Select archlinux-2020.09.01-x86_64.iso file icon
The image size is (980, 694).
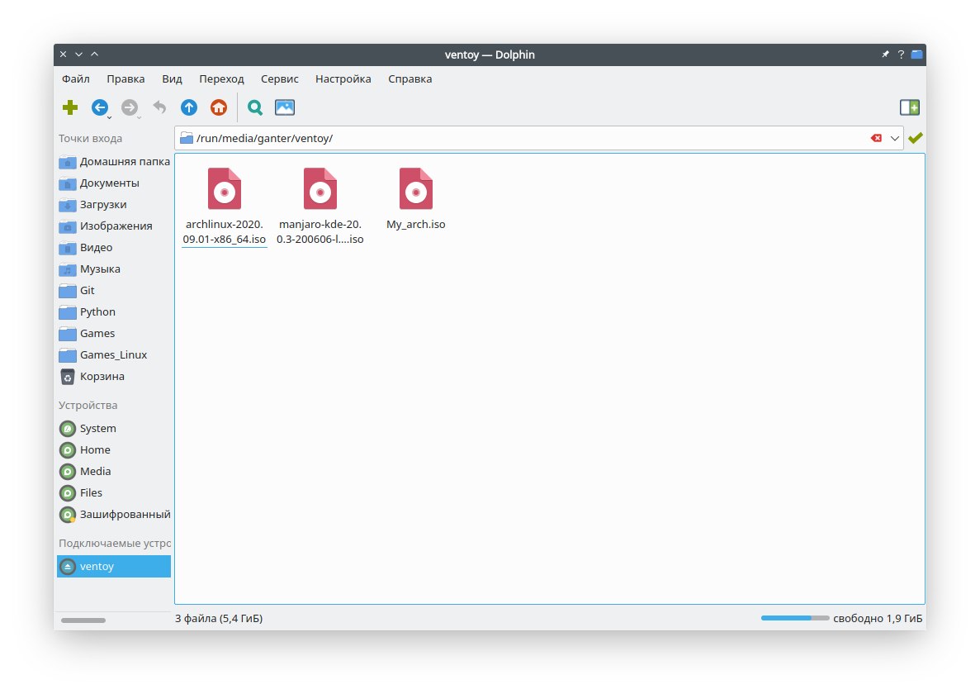tap(225, 189)
